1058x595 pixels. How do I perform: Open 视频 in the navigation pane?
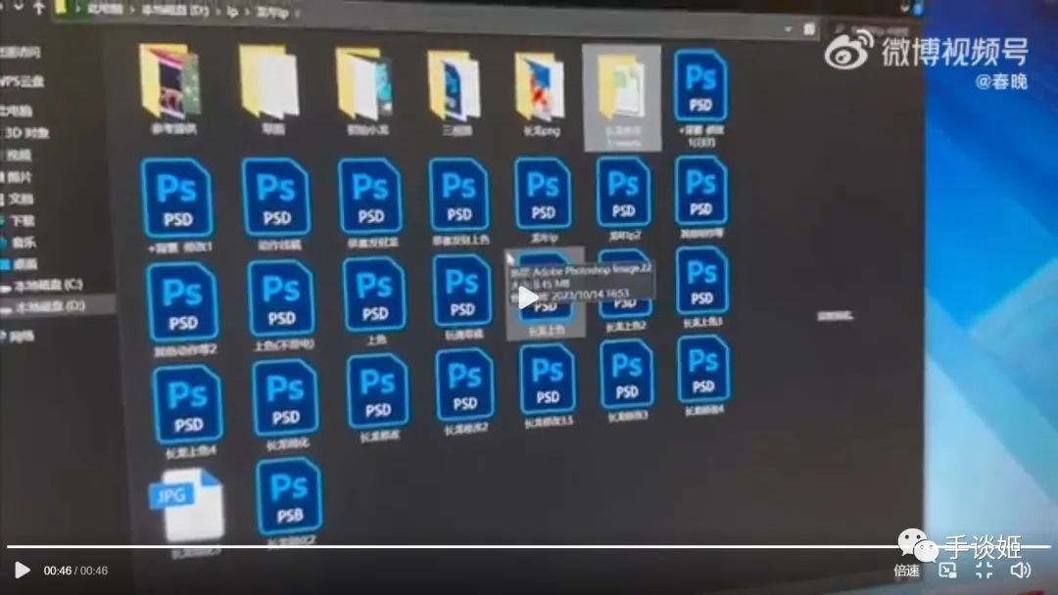pyautogui.click(x=19, y=155)
